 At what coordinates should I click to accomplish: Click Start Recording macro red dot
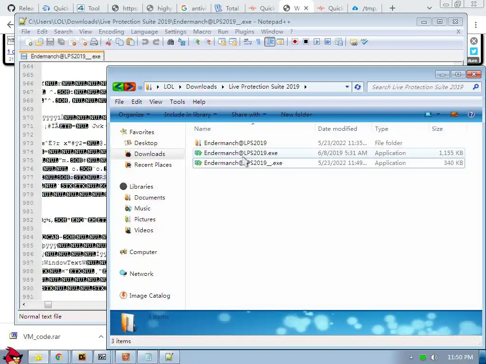pyautogui.click(x=295, y=42)
